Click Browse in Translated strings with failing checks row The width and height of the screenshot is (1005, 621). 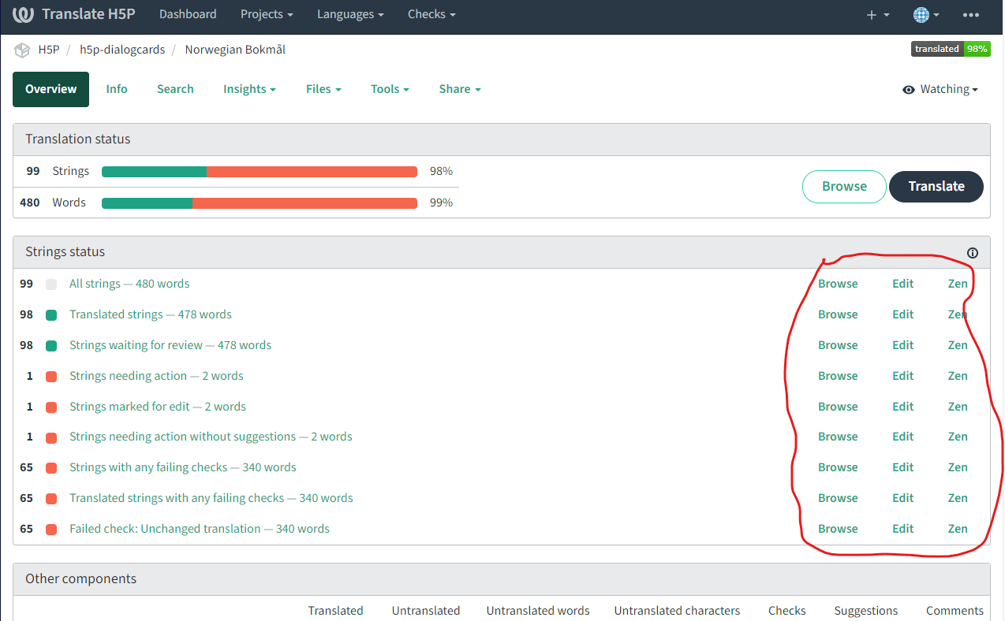tap(838, 498)
